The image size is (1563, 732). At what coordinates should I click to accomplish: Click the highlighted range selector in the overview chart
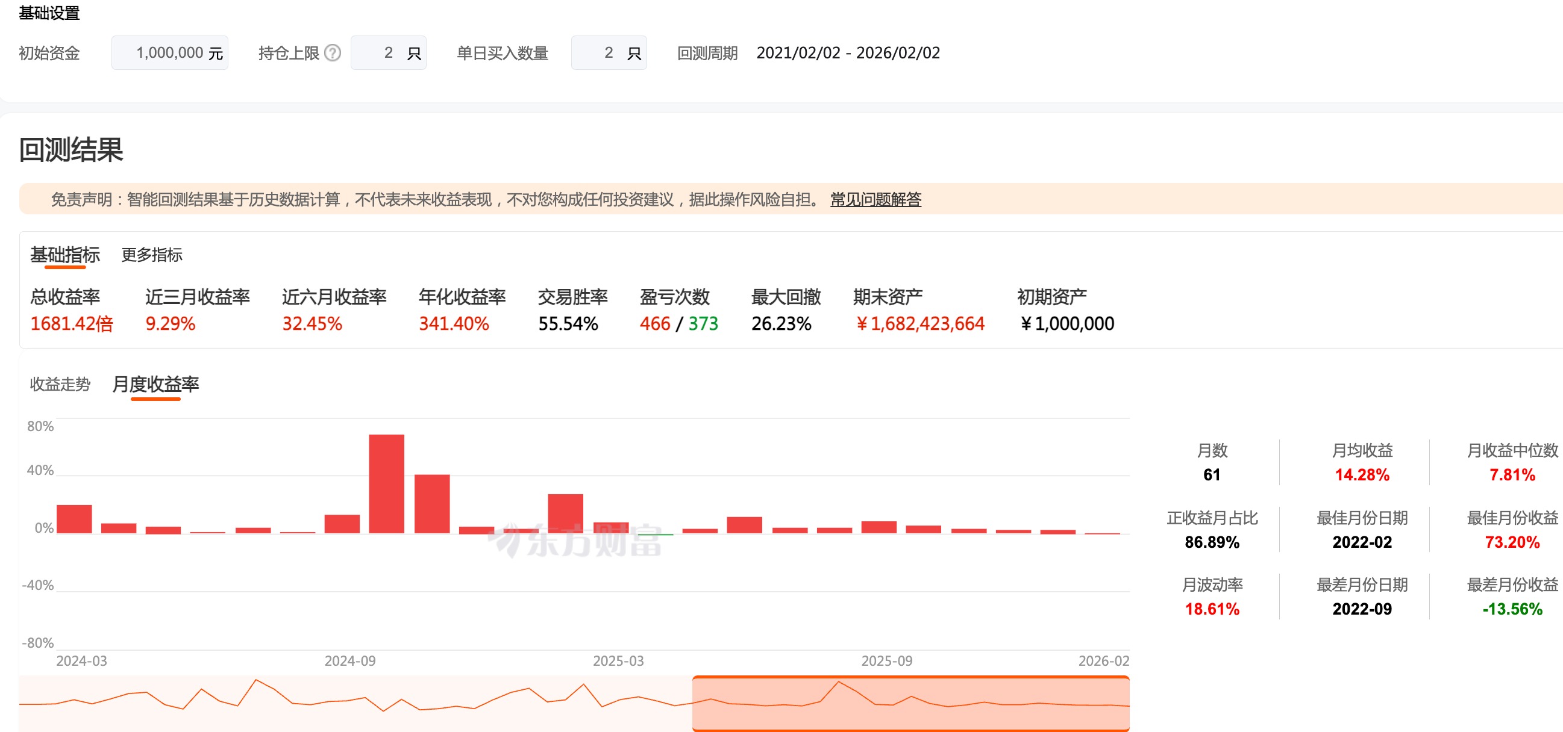[910, 704]
